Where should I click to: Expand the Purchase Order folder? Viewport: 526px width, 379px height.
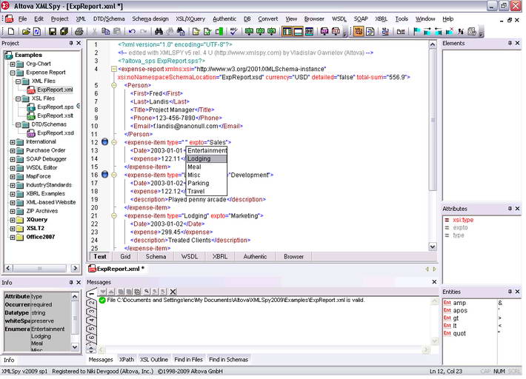12,150
